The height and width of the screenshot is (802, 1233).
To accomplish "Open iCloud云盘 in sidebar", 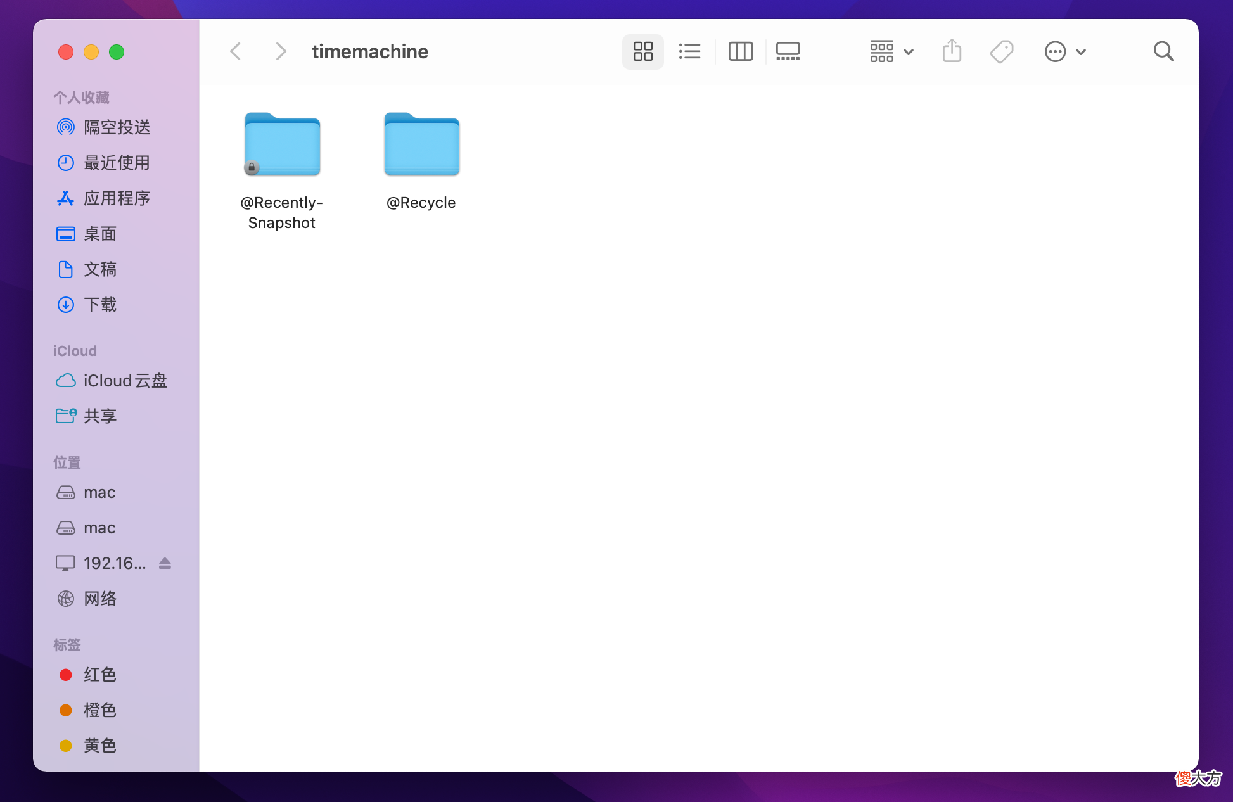I will [112, 381].
